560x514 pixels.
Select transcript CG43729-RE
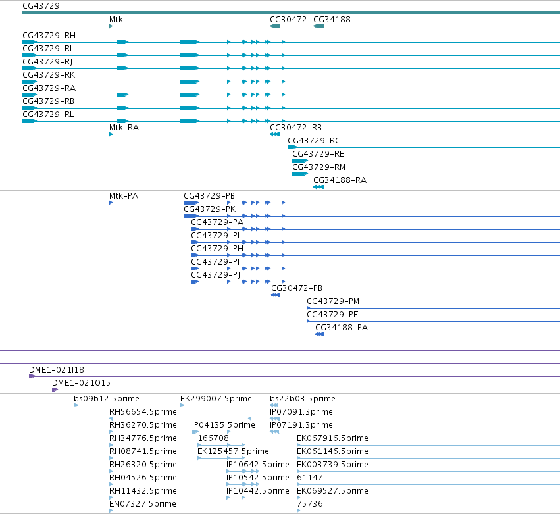click(318, 154)
